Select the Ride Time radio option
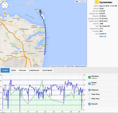Viewport: 118px width, 113px height. 90,99
